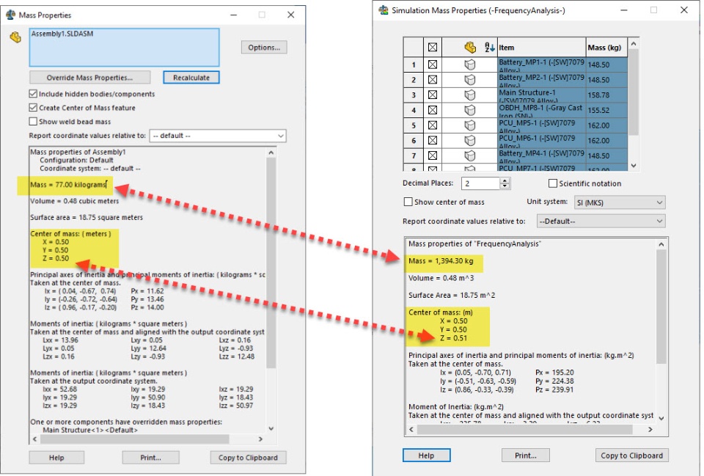Click Help in Mass Properties window

point(56,458)
